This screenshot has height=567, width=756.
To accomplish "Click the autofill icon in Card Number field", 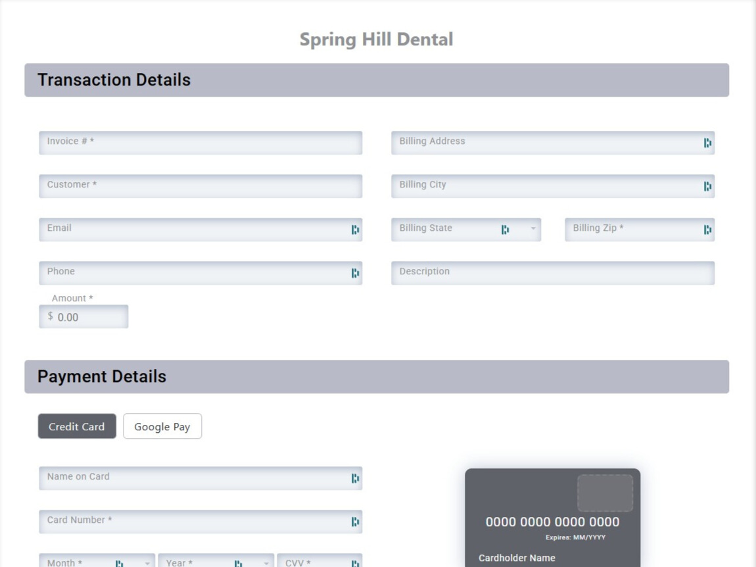I will [x=355, y=521].
